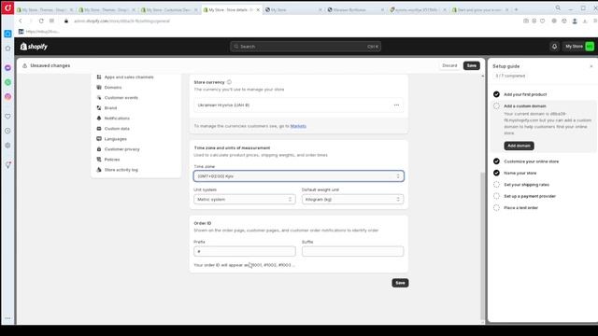This screenshot has width=598, height=336.
Task: Open the sidebar heart bookmarks icon
Action: pos(8,116)
